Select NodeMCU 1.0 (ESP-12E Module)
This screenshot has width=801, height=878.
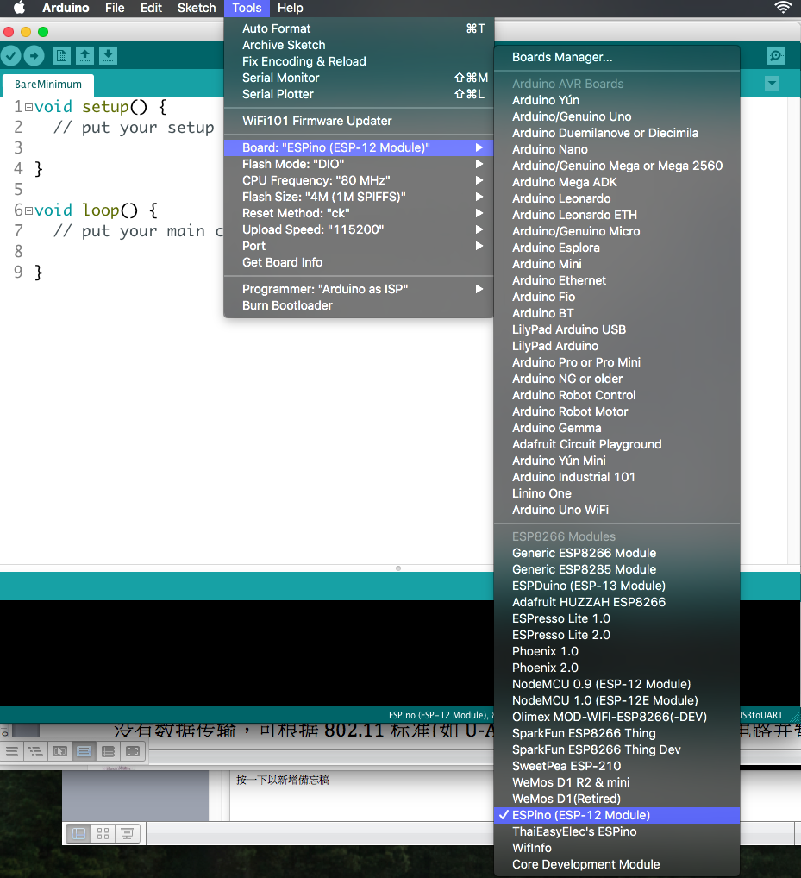coord(616,700)
